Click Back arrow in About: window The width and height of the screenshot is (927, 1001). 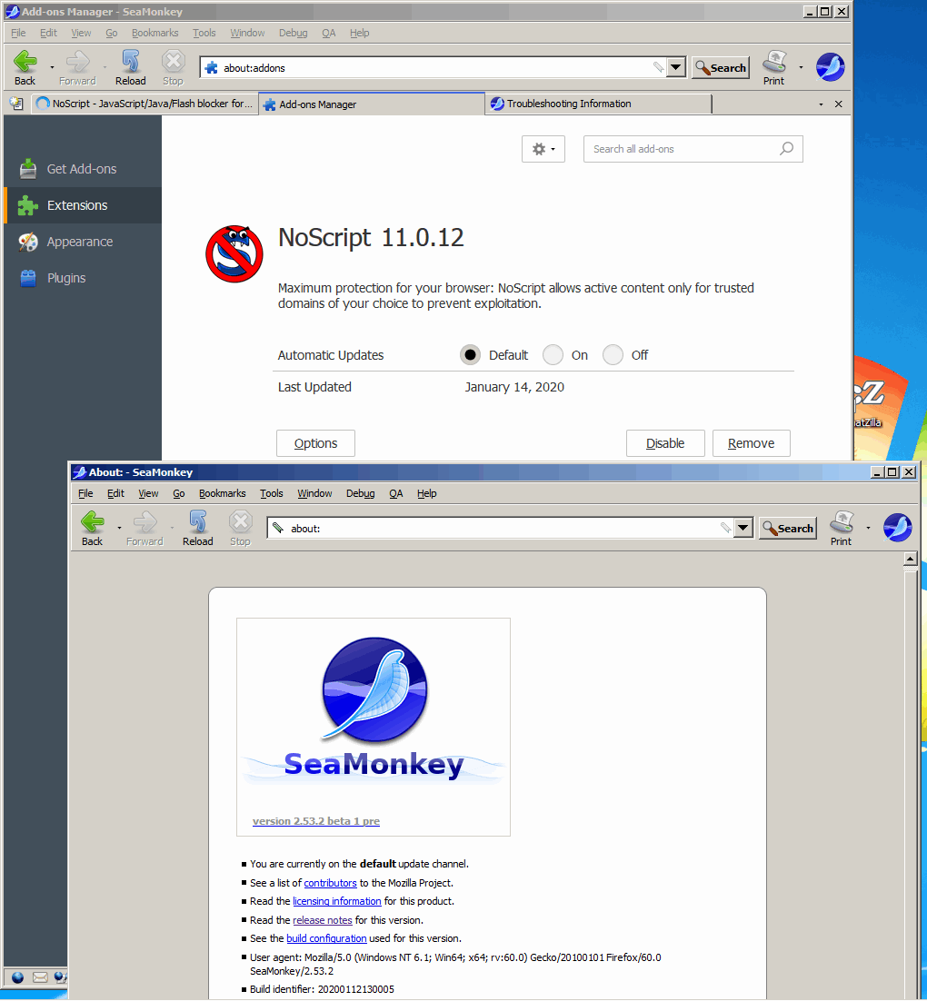[x=92, y=522]
